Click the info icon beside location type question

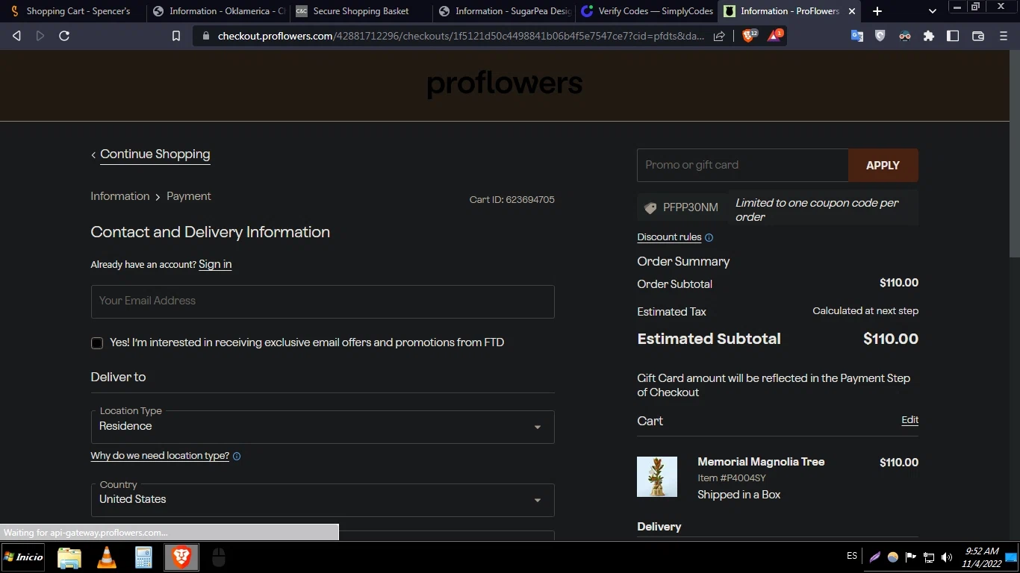tap(237, 456)
